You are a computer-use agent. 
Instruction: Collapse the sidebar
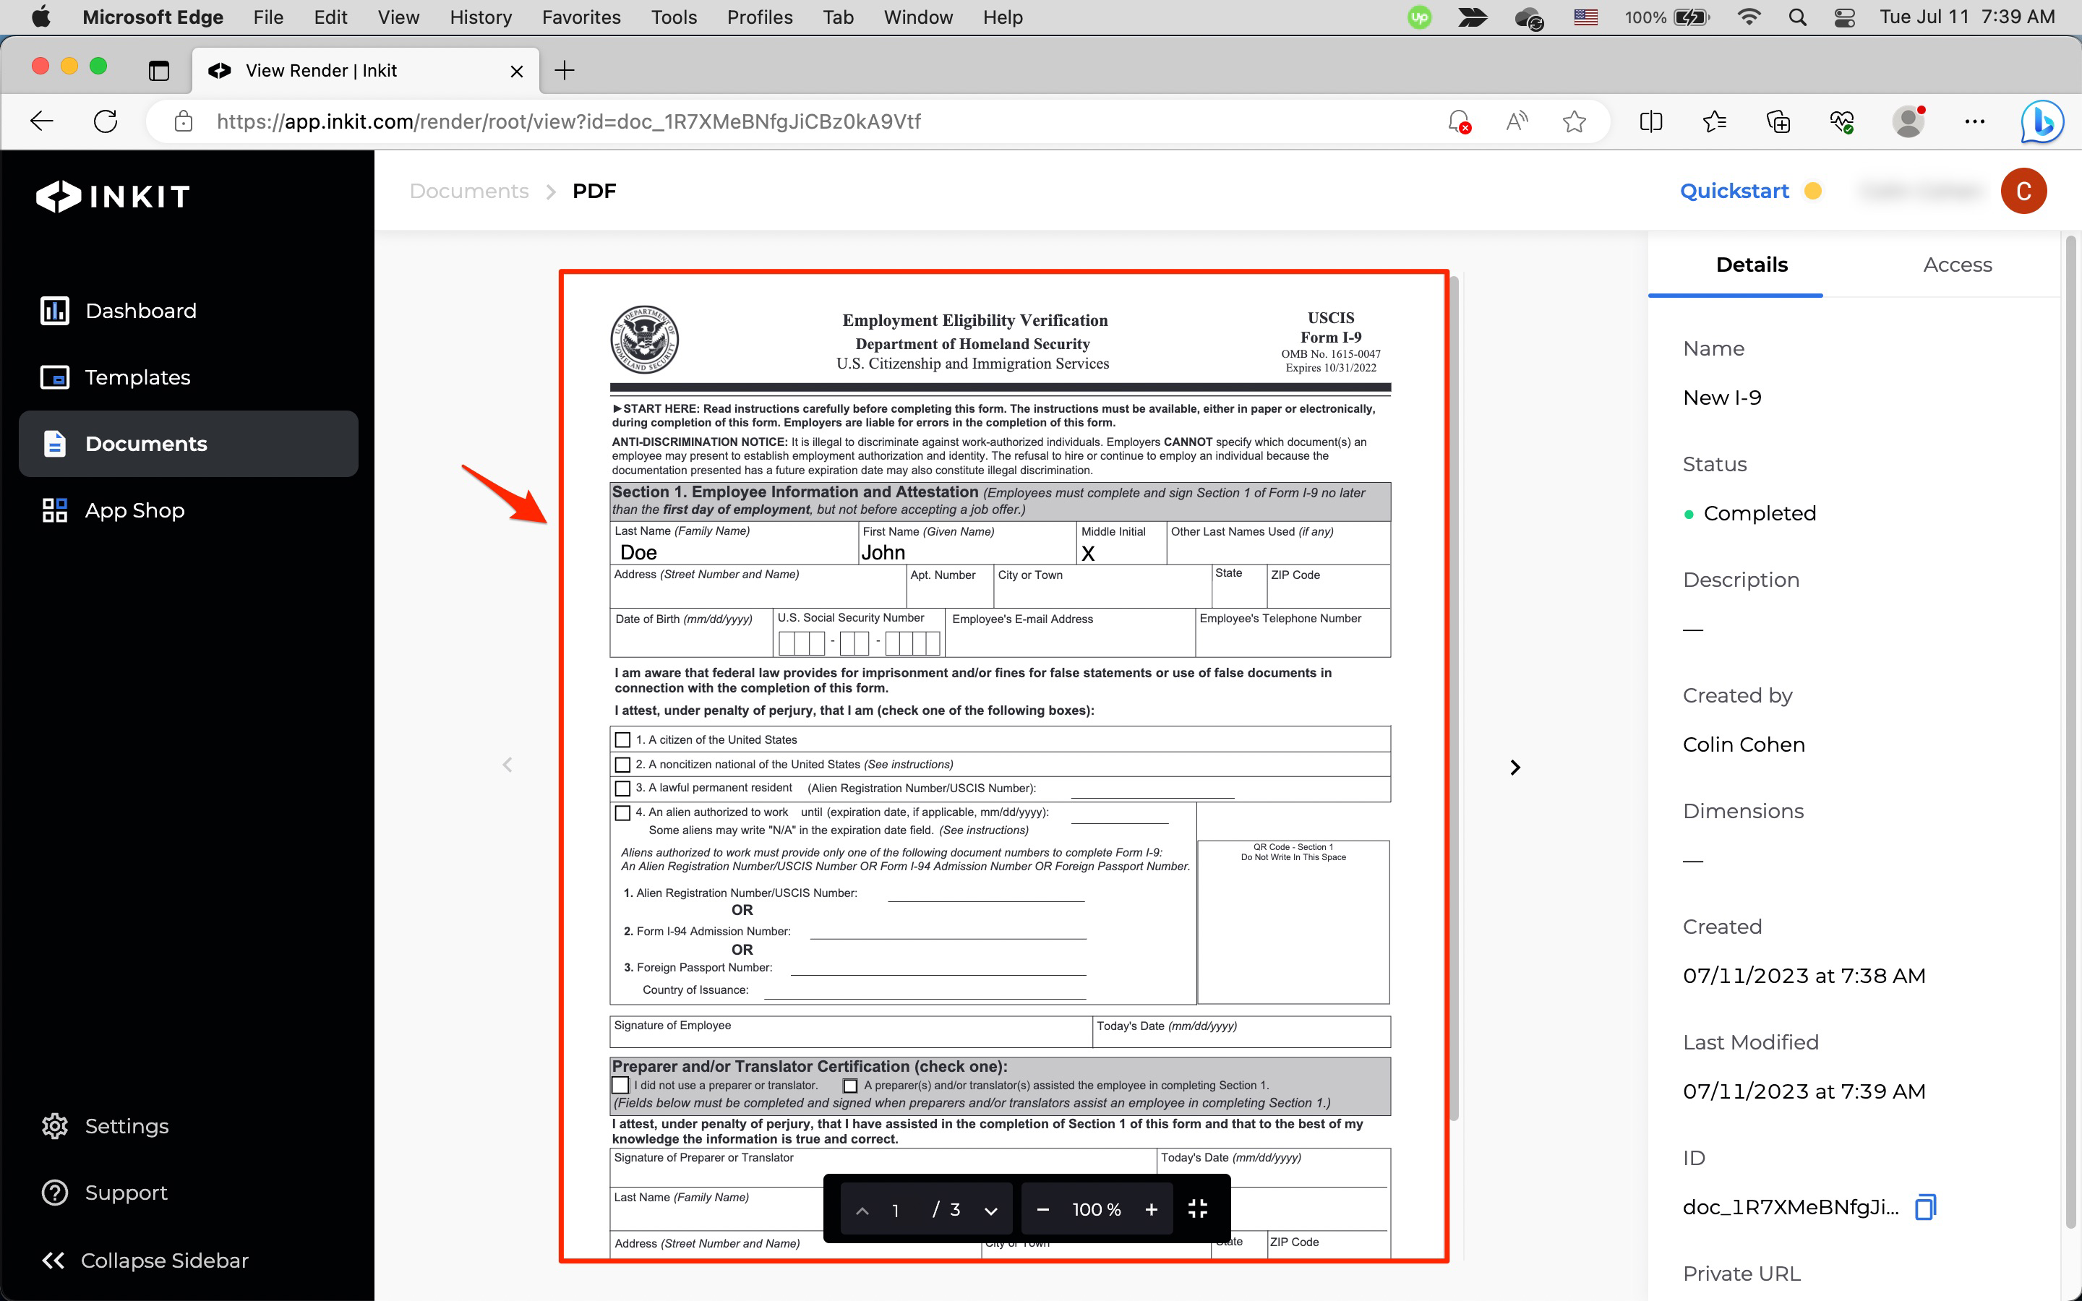[146, 1260]
